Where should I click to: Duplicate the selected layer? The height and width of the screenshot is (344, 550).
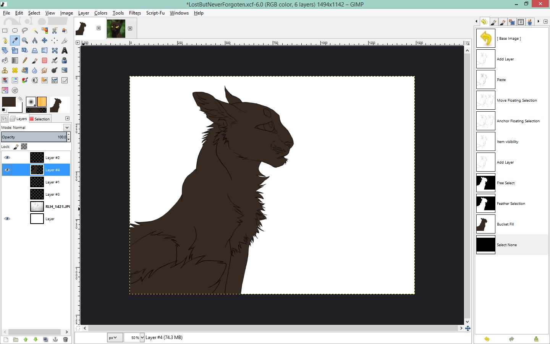pos(45,339)
